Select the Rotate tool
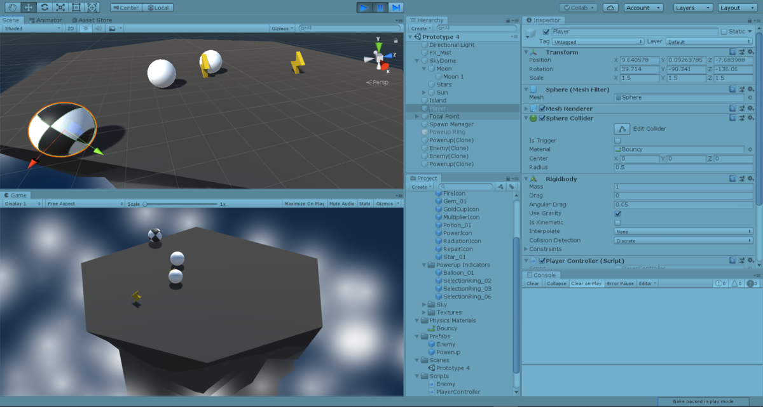 45,8
